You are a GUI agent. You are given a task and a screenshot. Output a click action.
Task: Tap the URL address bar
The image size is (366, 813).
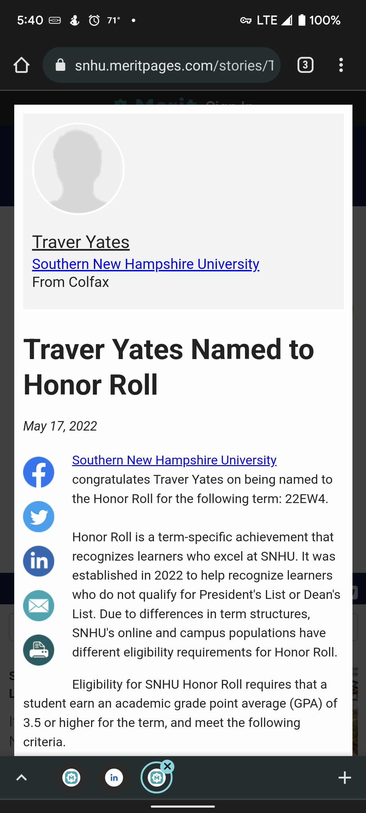click(174, 65)
